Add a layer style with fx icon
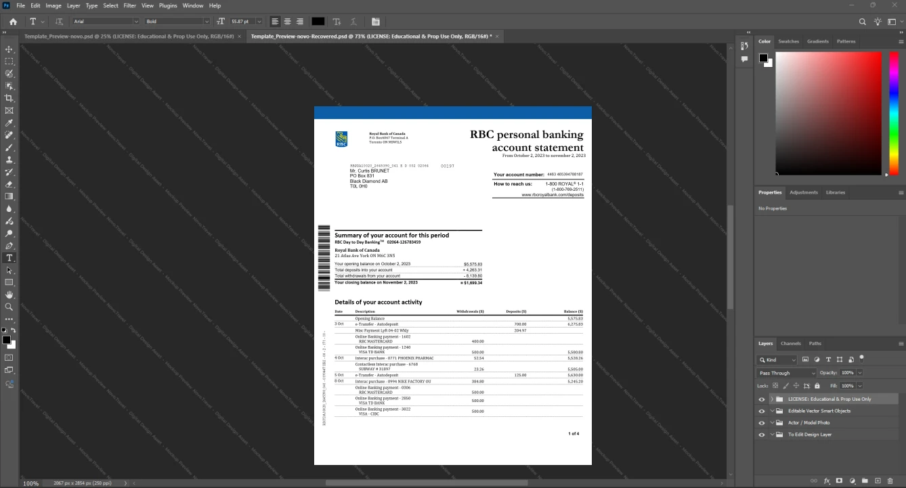906x488 pixels. point(827,481)
